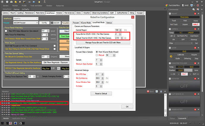Open the Tools and Editor menu

(36, 6)
